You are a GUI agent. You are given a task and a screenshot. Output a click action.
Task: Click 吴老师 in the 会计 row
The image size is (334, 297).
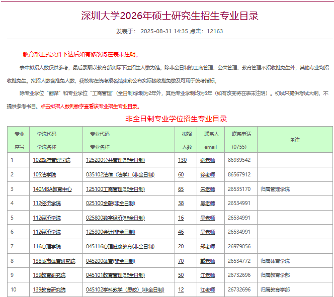click(207, 232)
